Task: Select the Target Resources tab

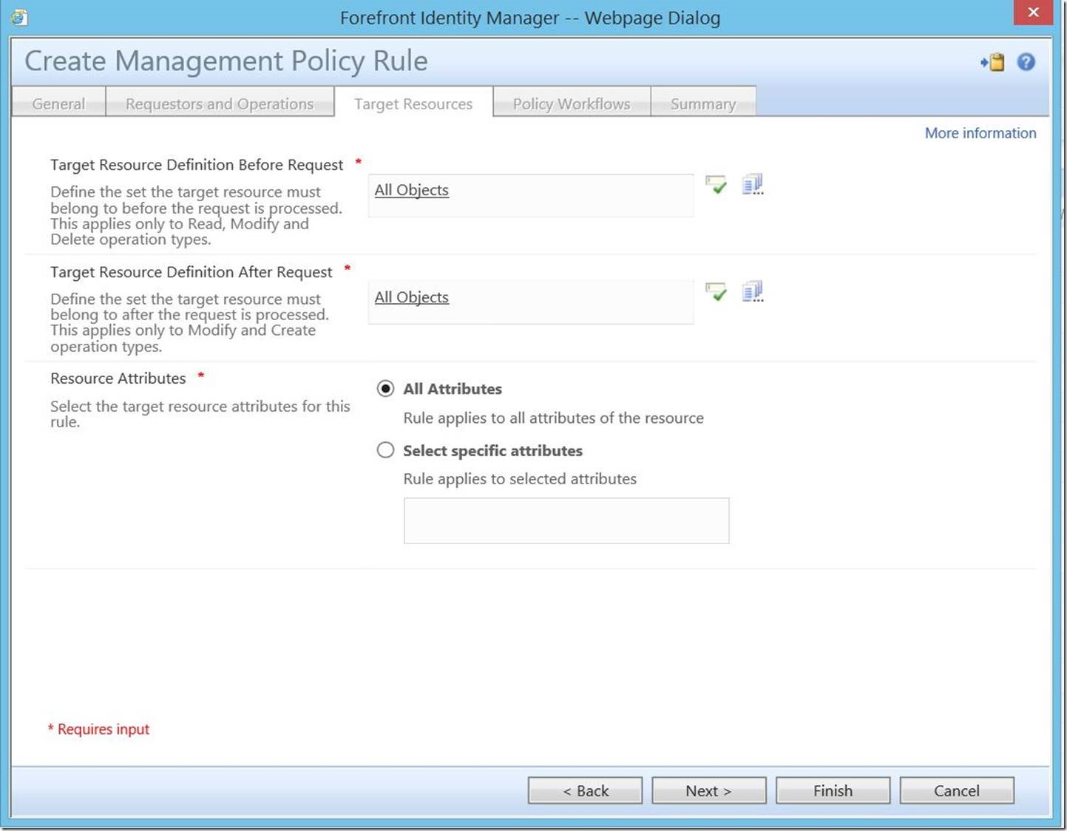Action: (x=413, y=104)
